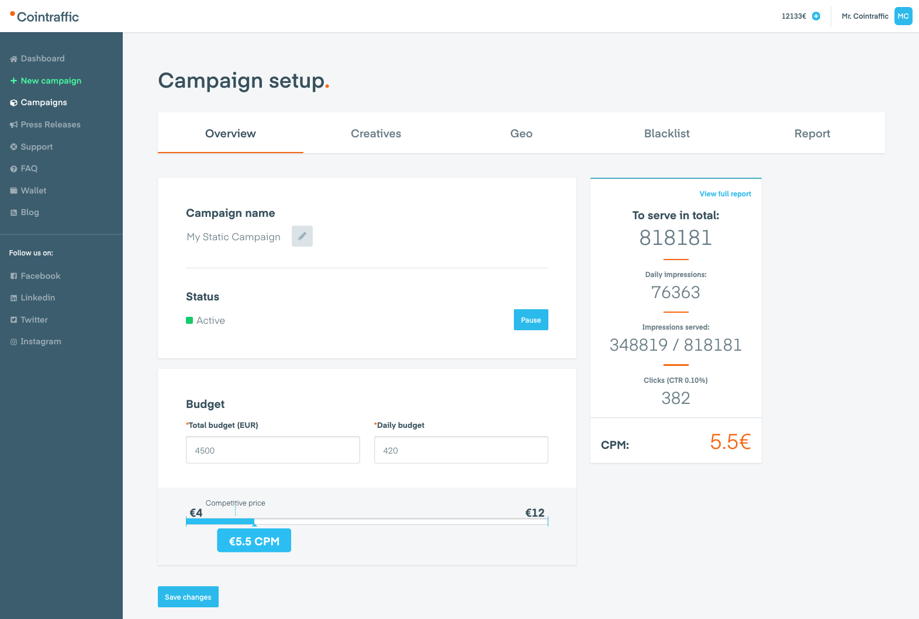Click the Support lifebuoy icon
The height and width of the screenshot is (619, 919).
(x=13, y=147)
